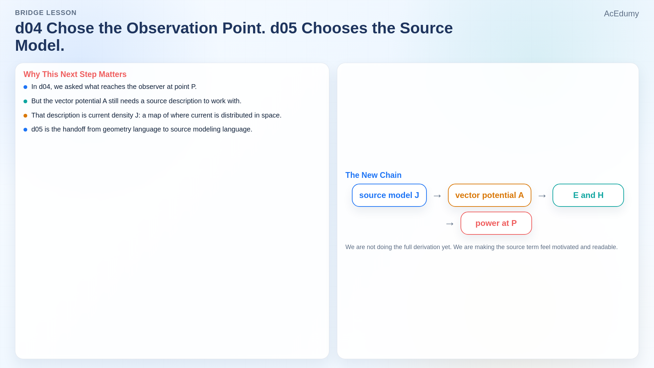Click the vector potential A box
The image size is (654, 368).
[489, 195]
